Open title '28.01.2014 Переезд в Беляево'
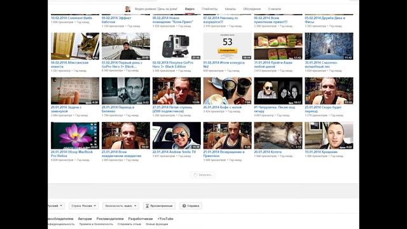407x229 pixels. pyautogui.click(x=118, y=109)
